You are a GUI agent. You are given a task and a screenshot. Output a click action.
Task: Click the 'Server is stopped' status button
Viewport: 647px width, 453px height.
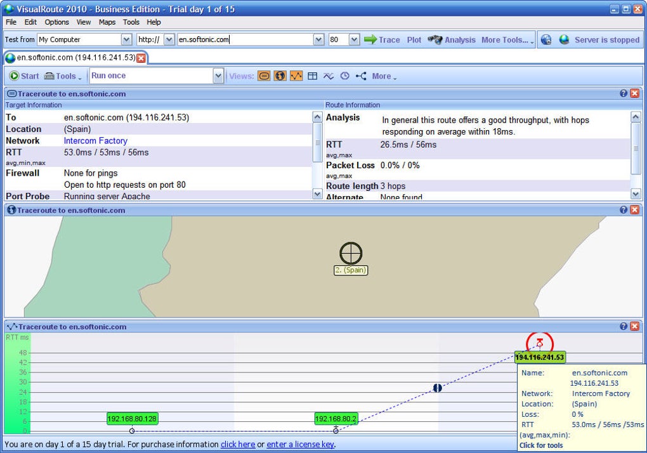[599, 40]
